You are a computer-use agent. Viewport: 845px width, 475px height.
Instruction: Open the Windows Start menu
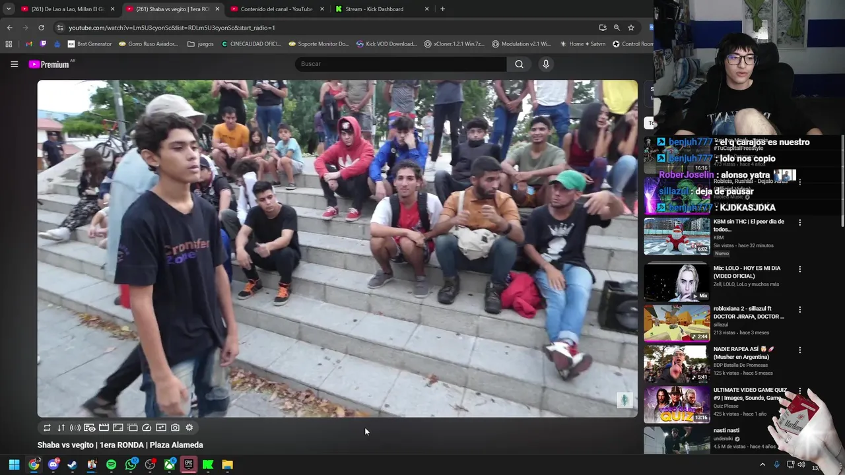click(x=14, y=464)
